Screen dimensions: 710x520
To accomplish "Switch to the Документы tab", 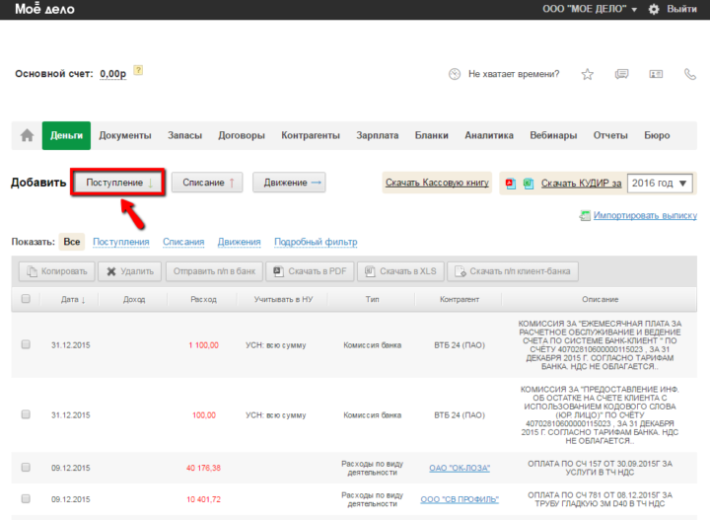I will click(x=125, y=135).
